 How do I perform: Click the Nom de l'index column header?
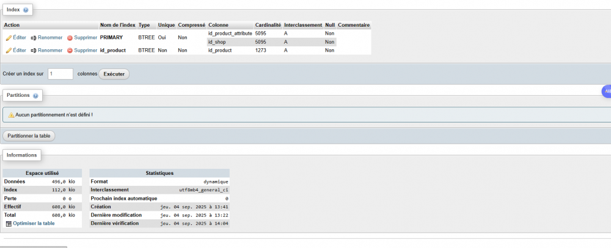[118, 25]
